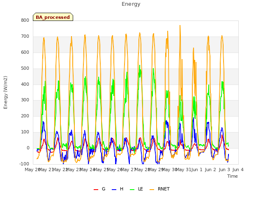This screenshot has width=263, height=197.
Task: Click the orange RNET legend marker
Action: 152,190
